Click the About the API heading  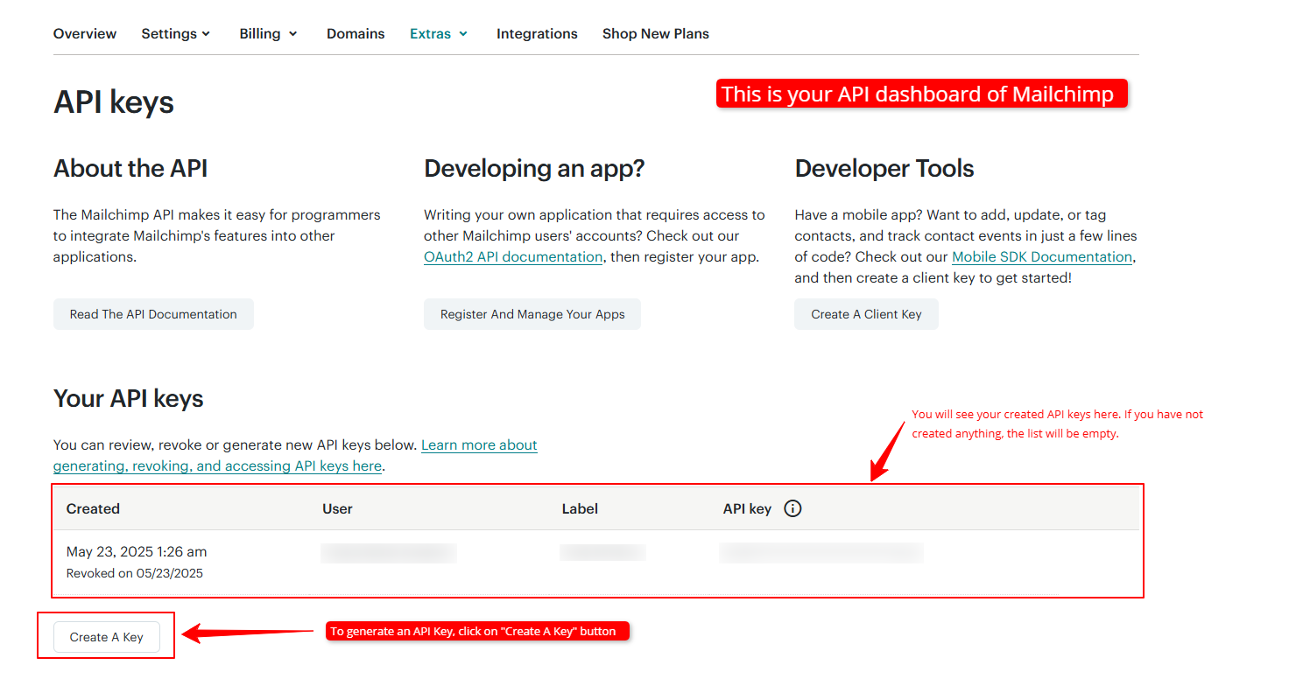pyautogui.click(x=130, y=168)
